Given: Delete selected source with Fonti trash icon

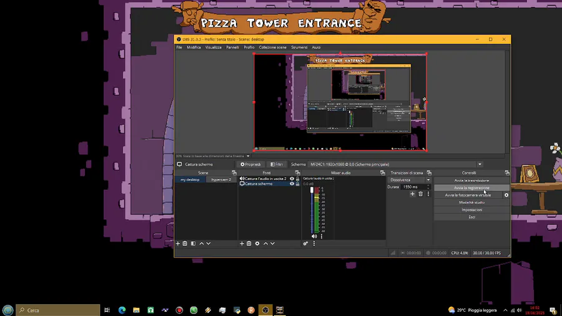Looking at the screenshot, I should click(x=249, y=244).
